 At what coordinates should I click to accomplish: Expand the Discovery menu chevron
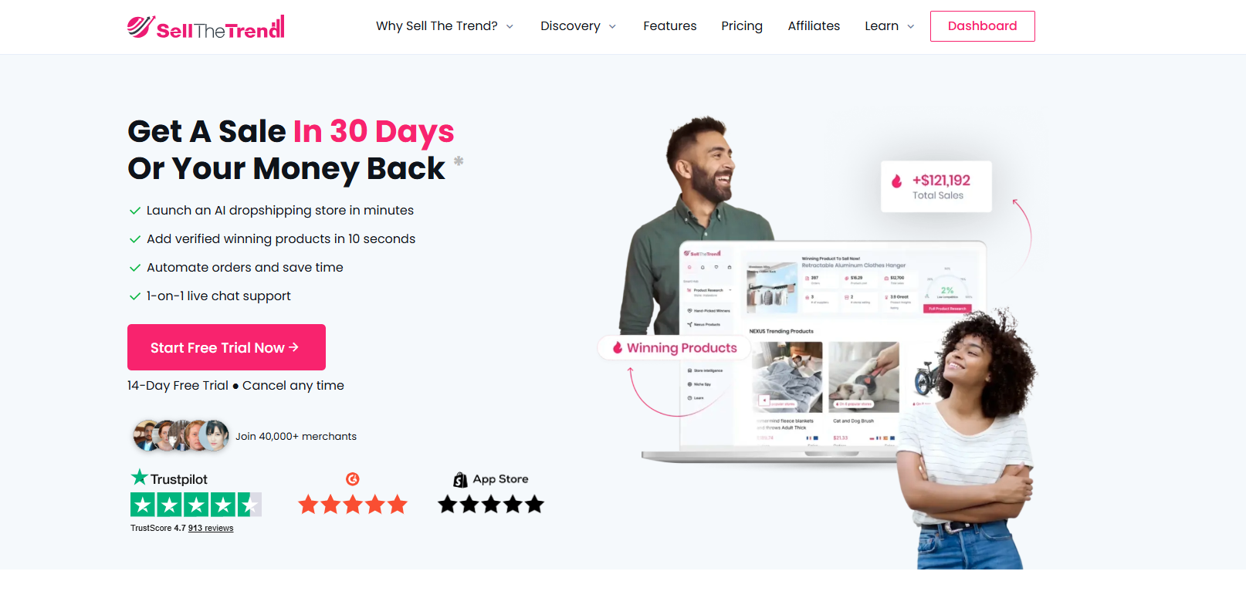(612, 26)
